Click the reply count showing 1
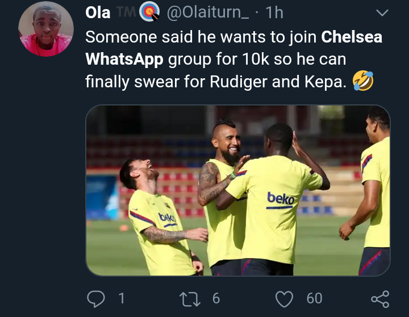409x317 pixels. (x=120, y=298)
